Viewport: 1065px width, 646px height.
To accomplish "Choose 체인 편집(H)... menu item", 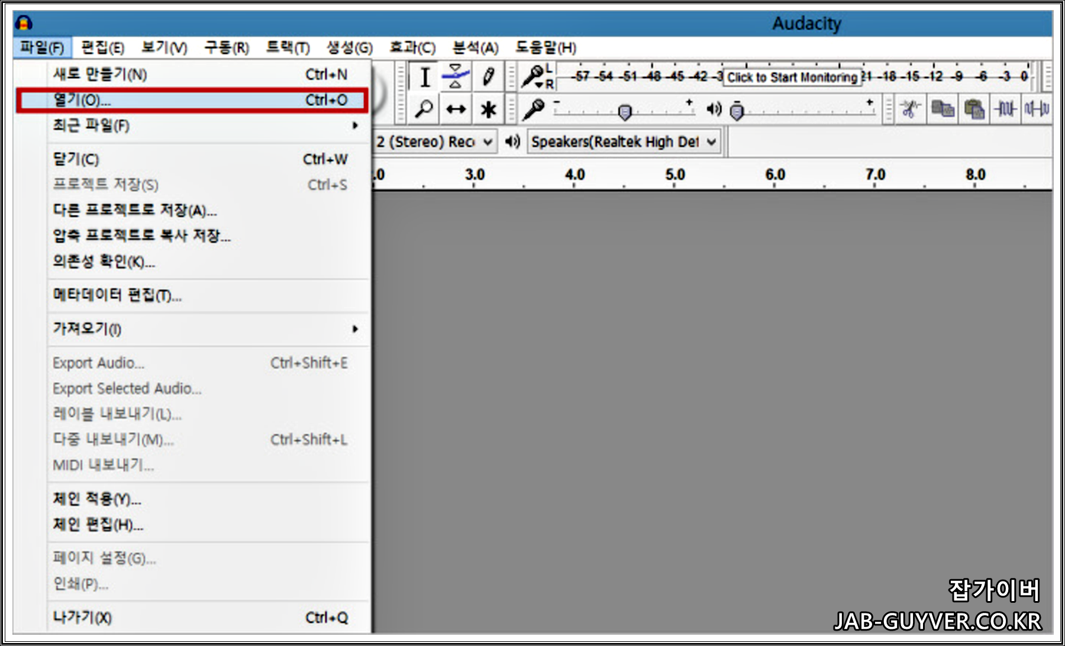I will [x=193, y=524].
